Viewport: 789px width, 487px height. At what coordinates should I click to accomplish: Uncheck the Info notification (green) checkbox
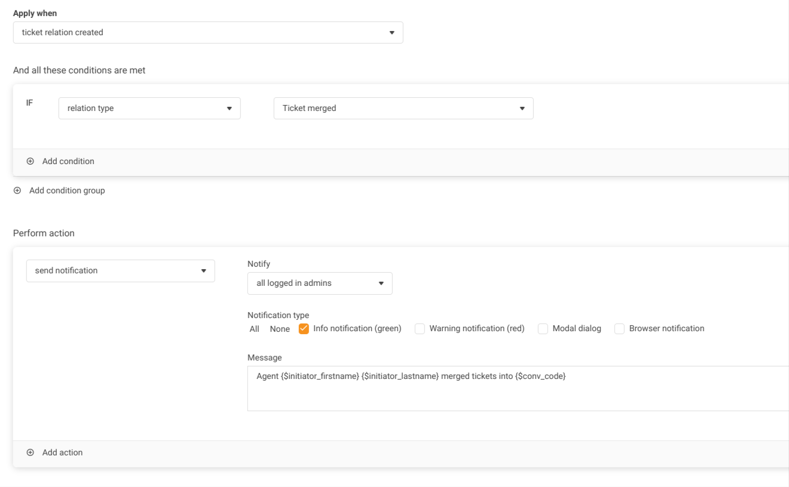pyautogui.click(x=304, y=329)
